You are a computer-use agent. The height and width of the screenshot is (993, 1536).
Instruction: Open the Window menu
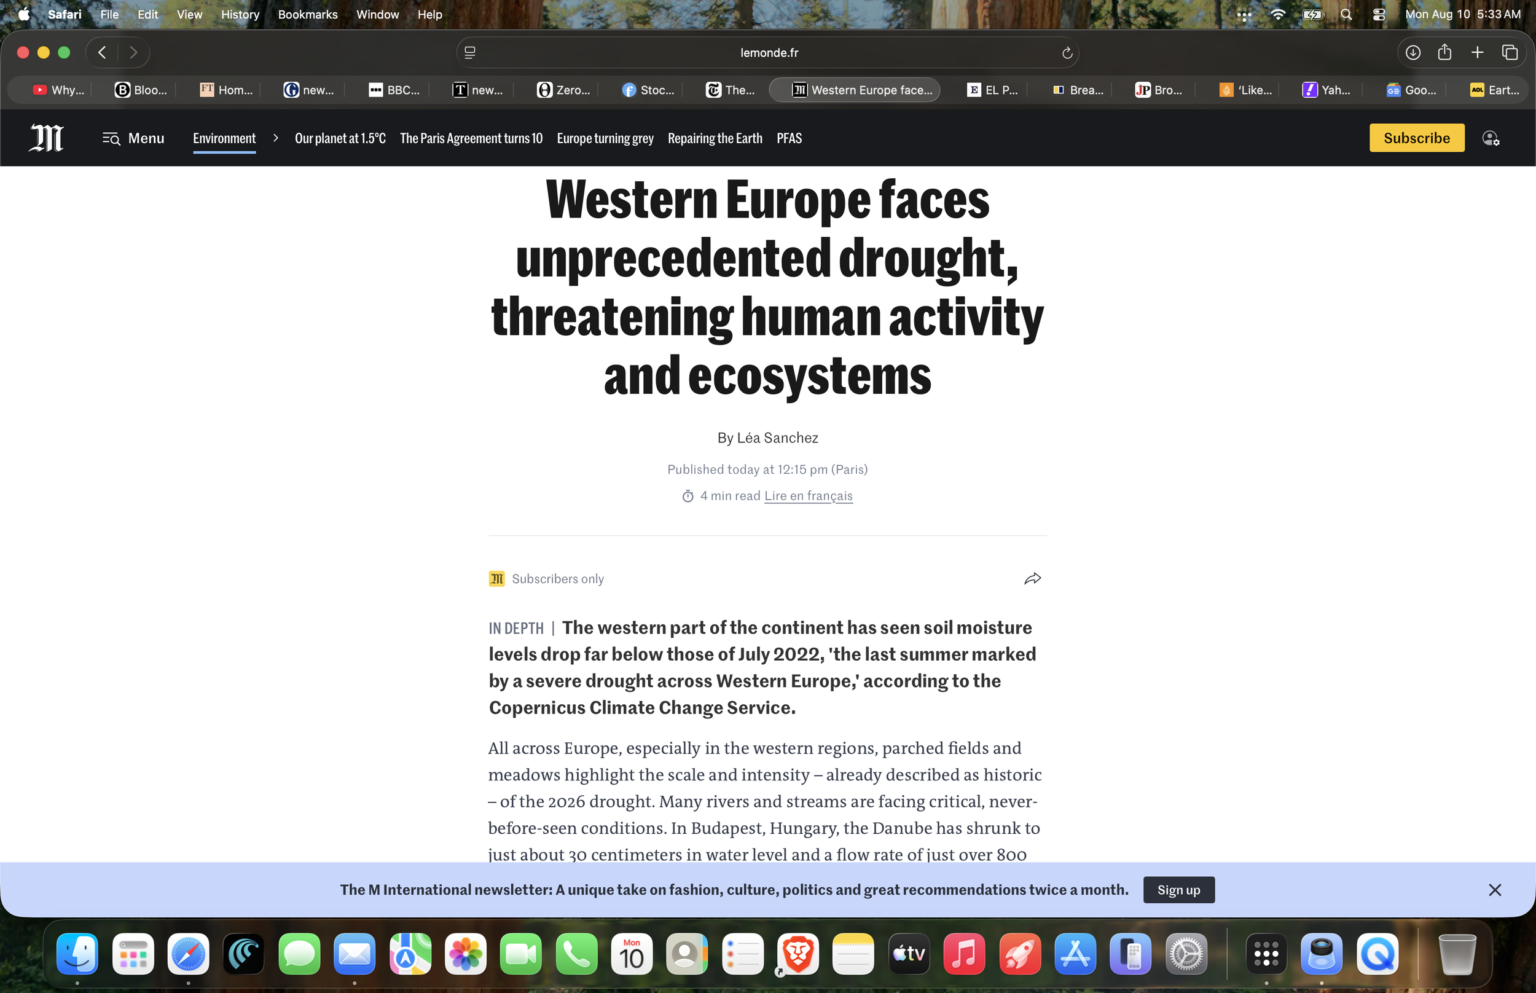pos(377,14)
